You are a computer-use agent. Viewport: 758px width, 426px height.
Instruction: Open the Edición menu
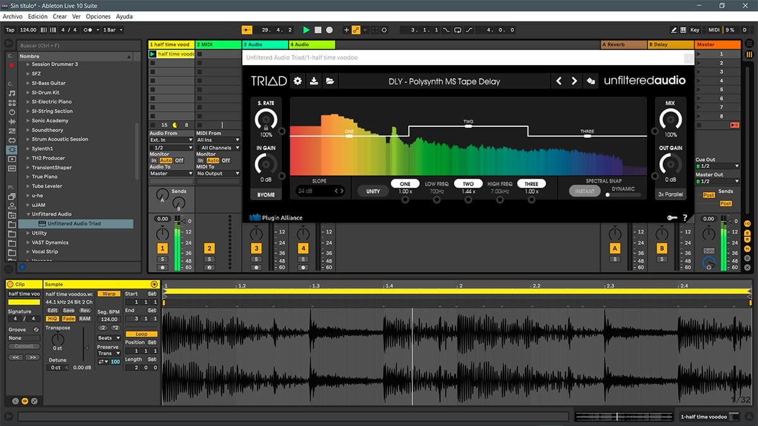tap(38, 16)
